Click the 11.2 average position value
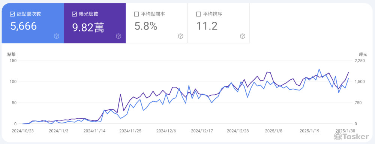Viewport: 375px width, 144px height. coord(207,26)
